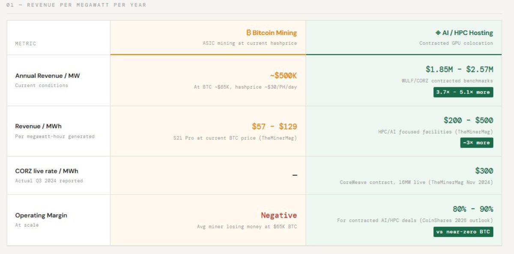The height and width of the screenshot is (254, 514).
Task: Click the "~3× more" green badge
Action: pos(477,143)
